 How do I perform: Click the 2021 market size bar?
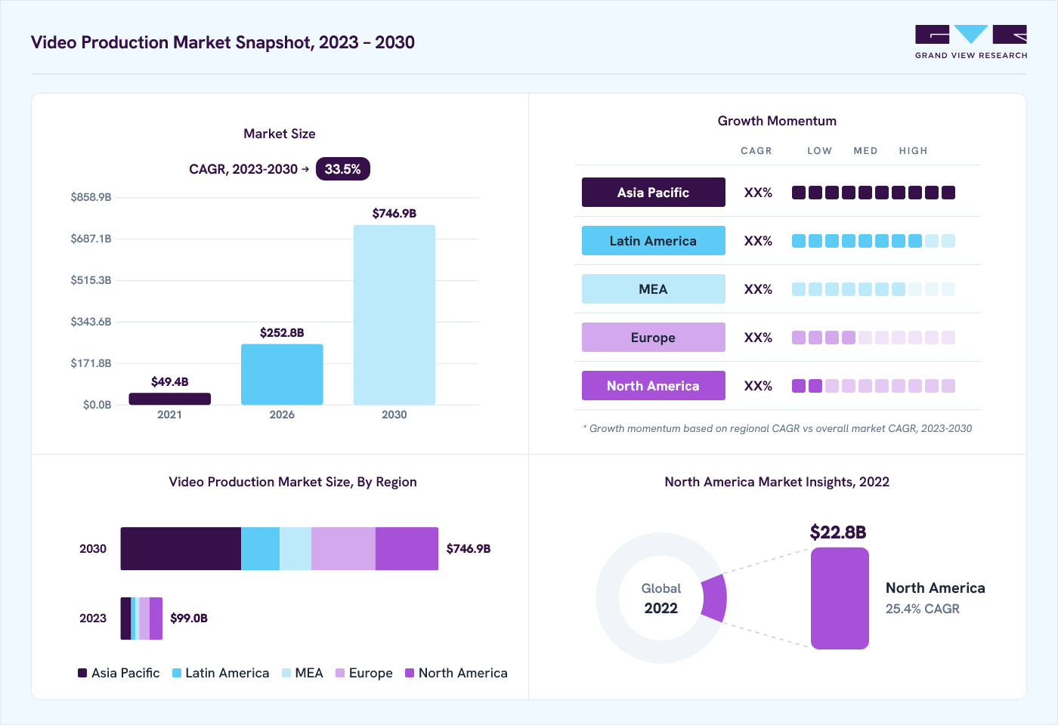point(169,399)
